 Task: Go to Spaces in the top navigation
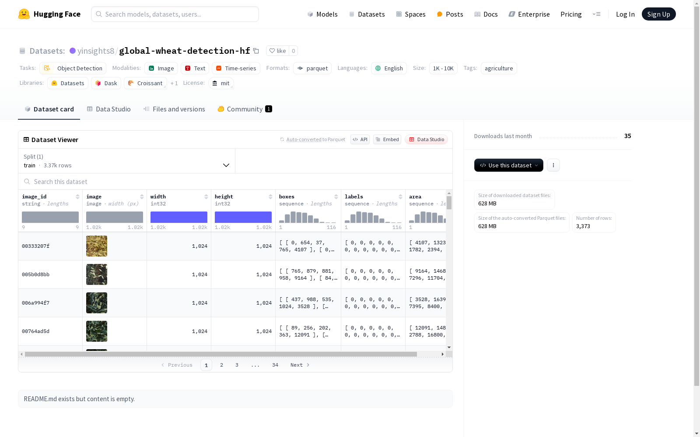click(x=411, y=14)
